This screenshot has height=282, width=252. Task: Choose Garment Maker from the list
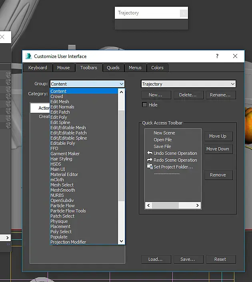[x=84, y=154]
